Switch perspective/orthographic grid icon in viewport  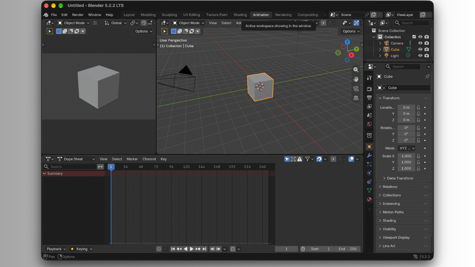pos(356,98)
